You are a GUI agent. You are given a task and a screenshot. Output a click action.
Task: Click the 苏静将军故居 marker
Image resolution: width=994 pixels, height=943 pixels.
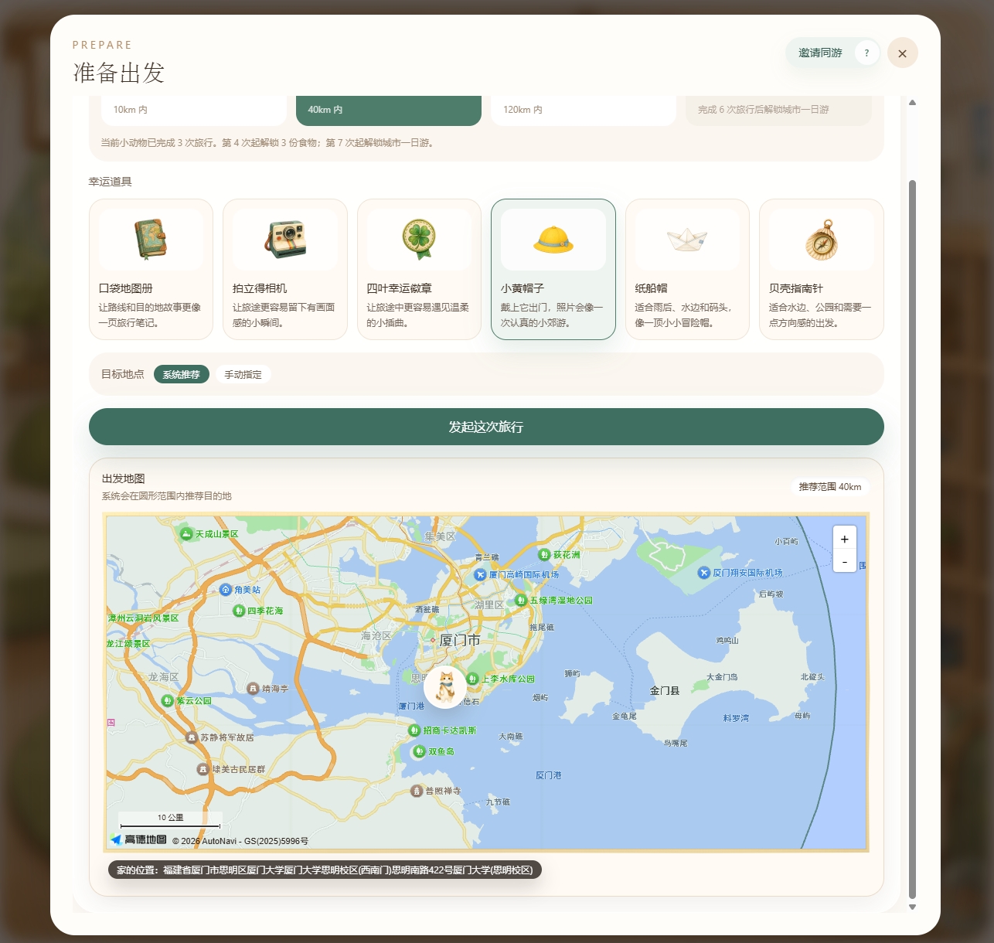(191, 737)
